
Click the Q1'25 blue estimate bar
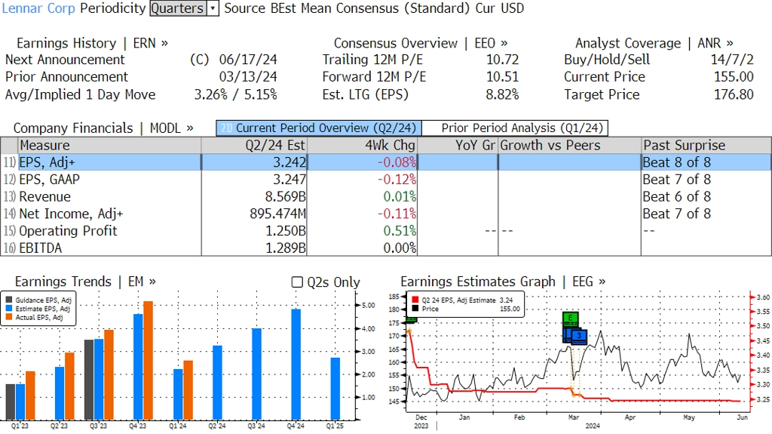coord(335,389)
